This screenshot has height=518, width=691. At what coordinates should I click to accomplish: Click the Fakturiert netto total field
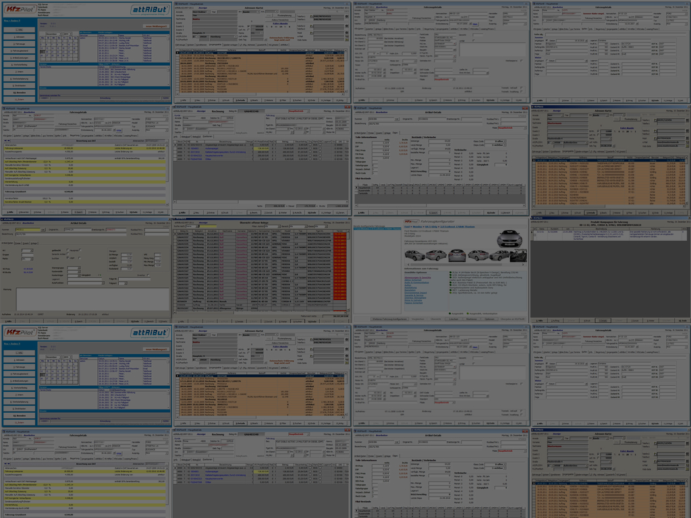click(336, 316)
